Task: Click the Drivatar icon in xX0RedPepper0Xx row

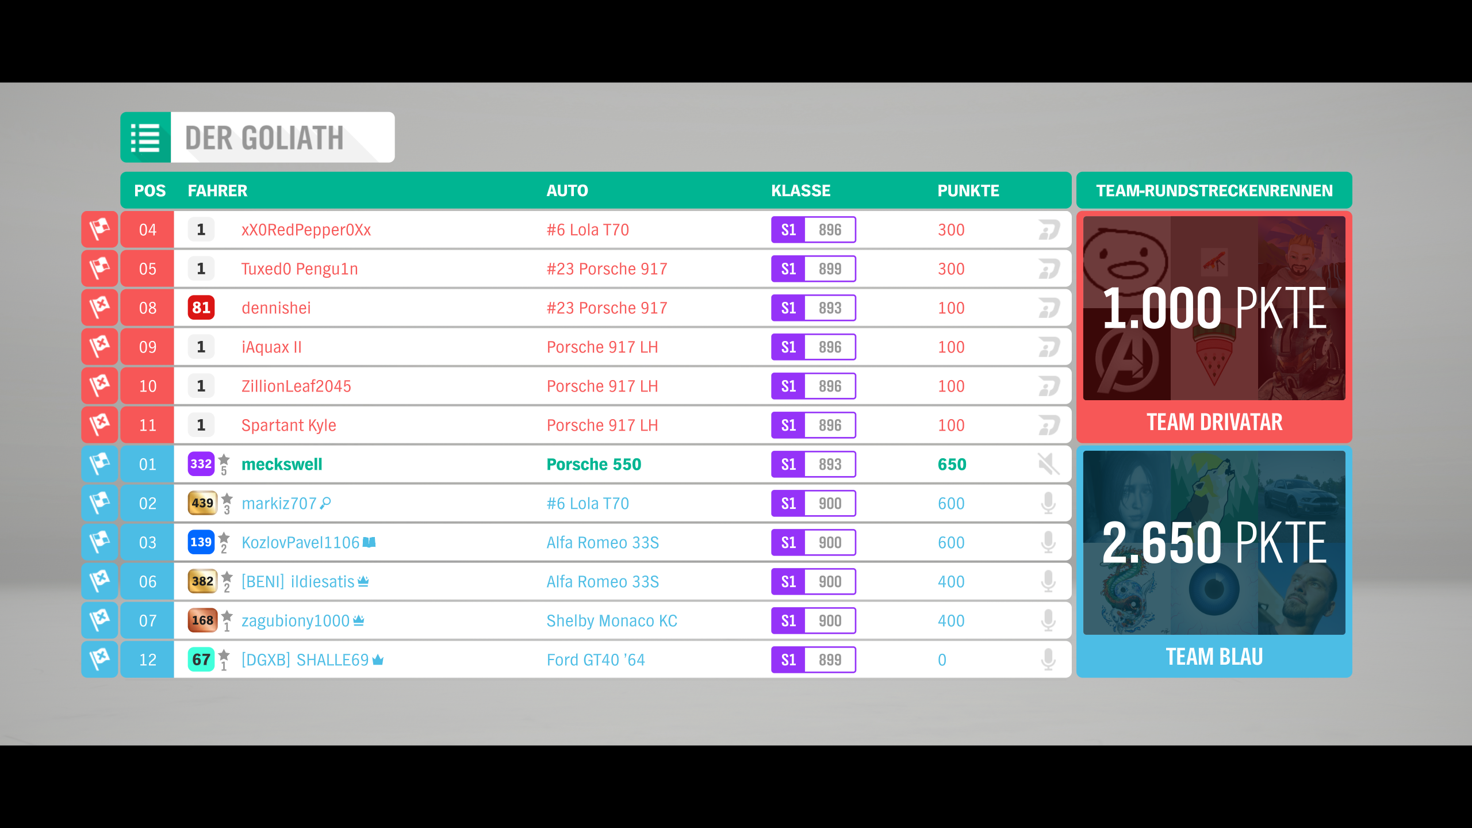Action: [x=1049, y=229]
